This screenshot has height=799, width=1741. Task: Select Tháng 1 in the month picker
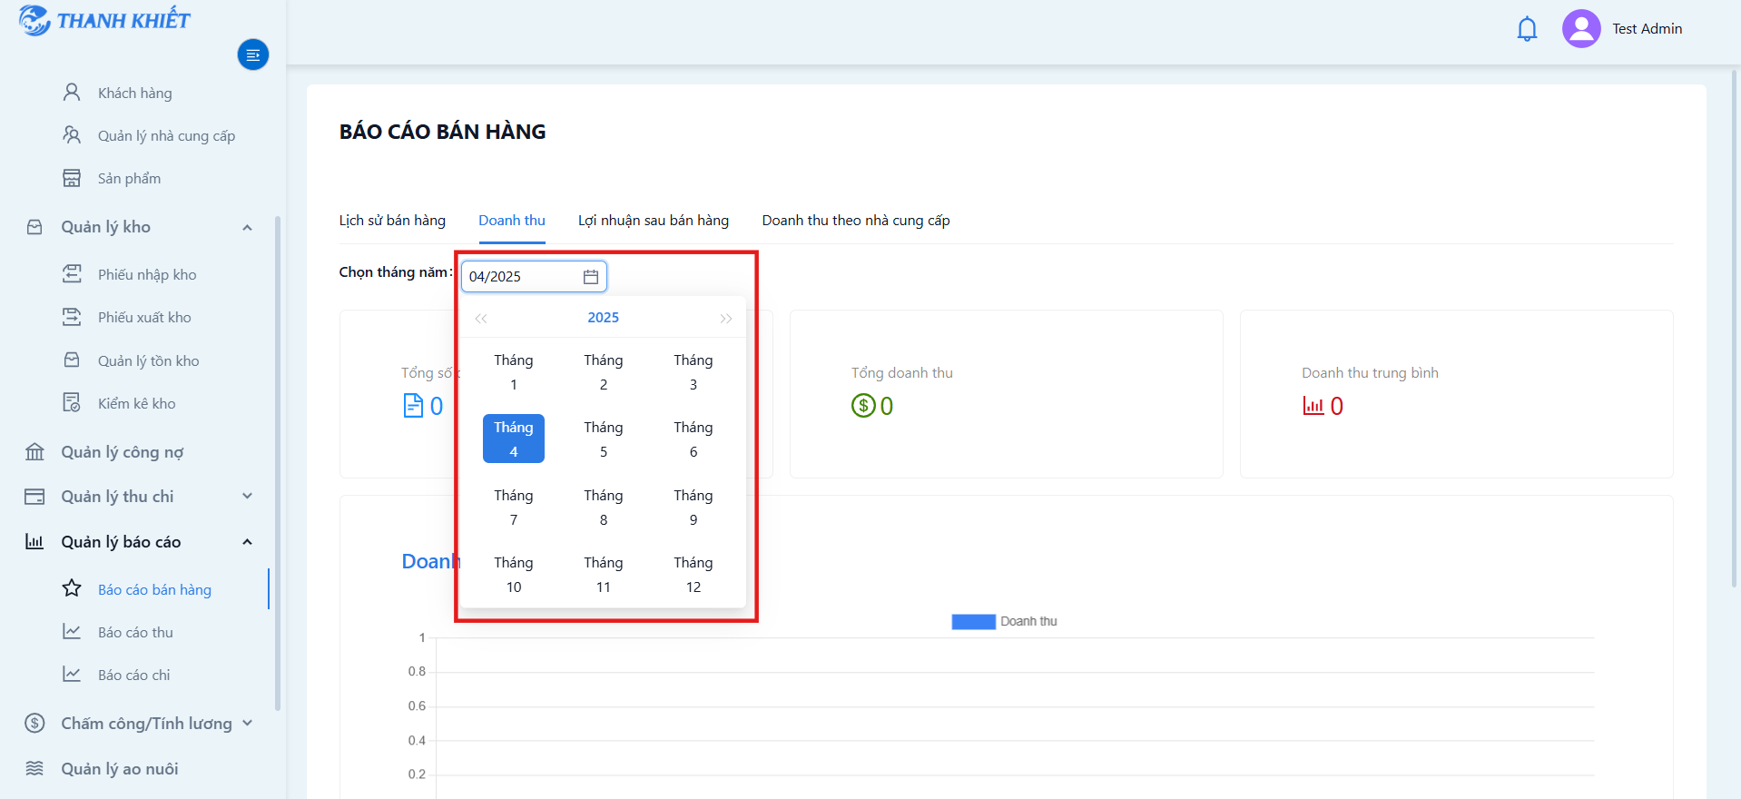click(514, 372)
